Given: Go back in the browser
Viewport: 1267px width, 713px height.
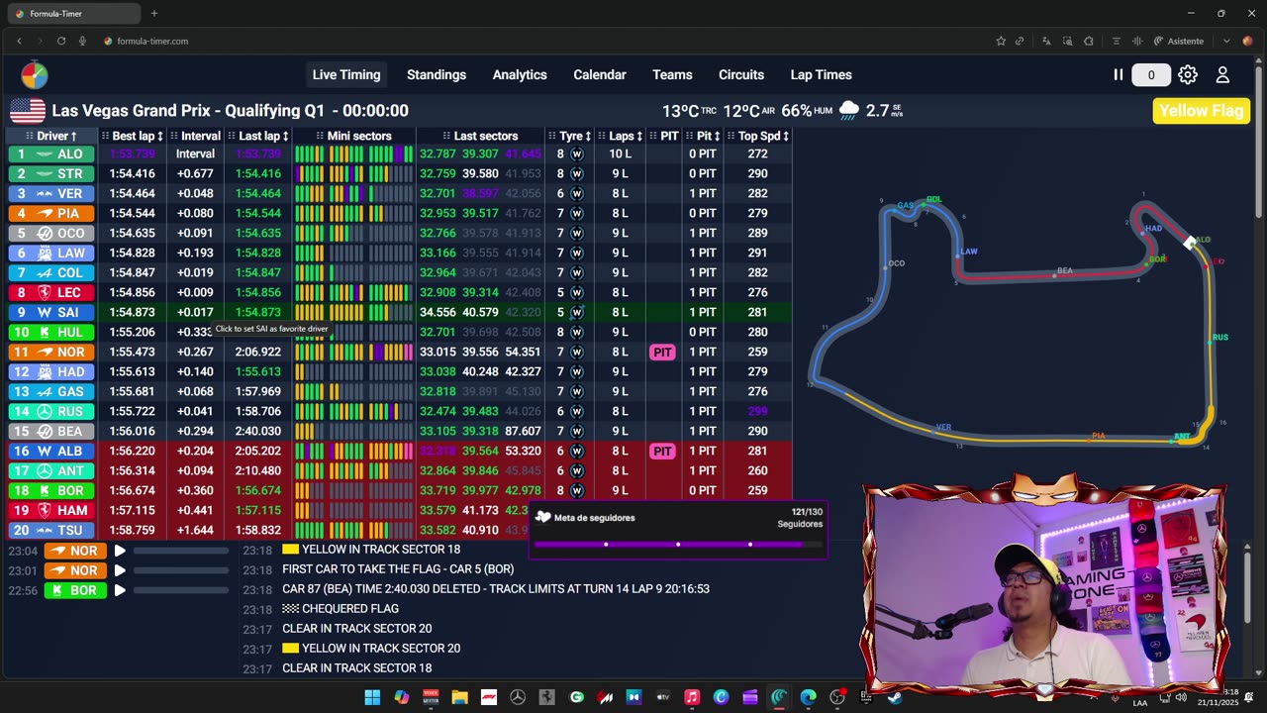Looking at the screenshot, I should tap(19, 41).
